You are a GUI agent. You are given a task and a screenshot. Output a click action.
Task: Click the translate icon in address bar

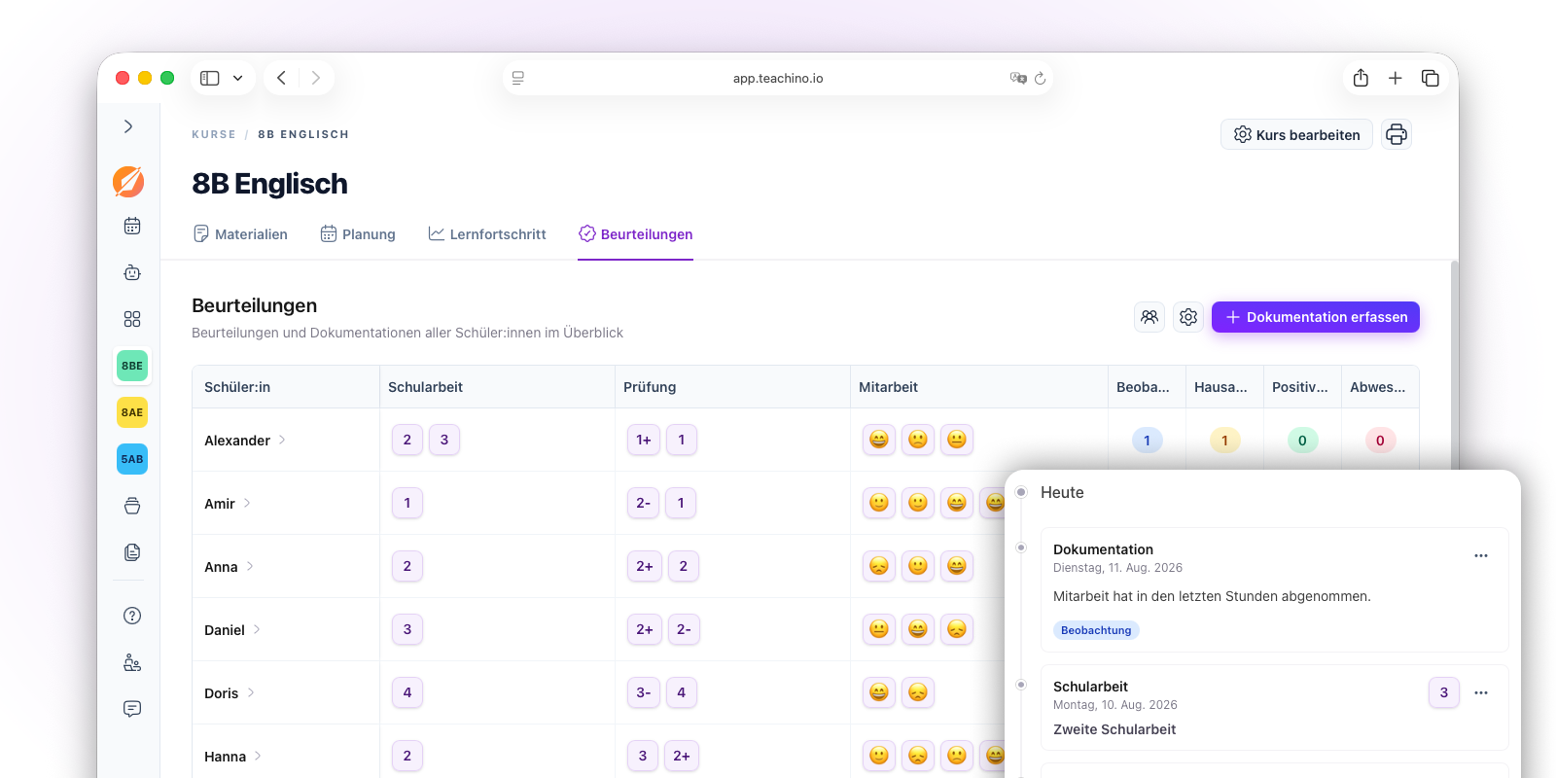click(x=1018, y=78)
